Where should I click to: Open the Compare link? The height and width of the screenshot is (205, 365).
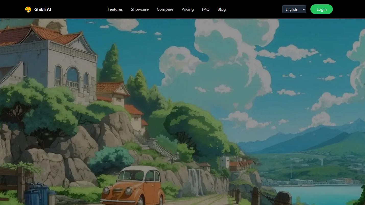(x=165, y=9)
